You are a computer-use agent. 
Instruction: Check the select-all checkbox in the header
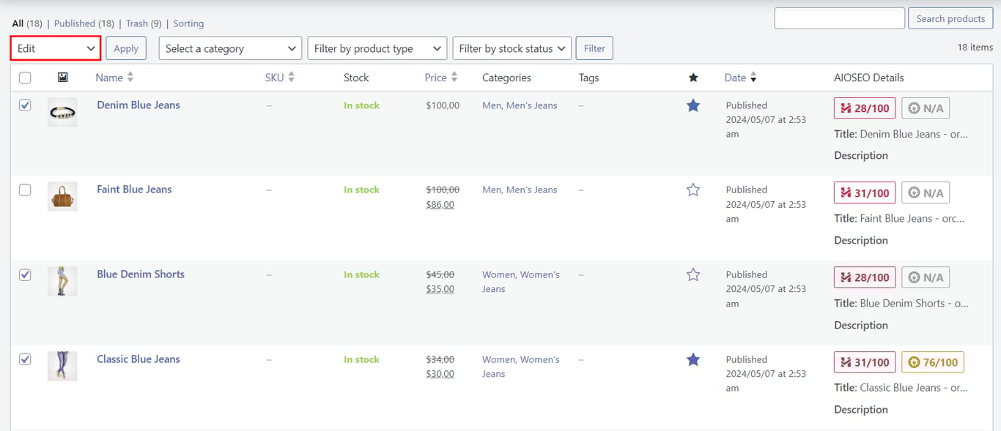tap(25, 78)
